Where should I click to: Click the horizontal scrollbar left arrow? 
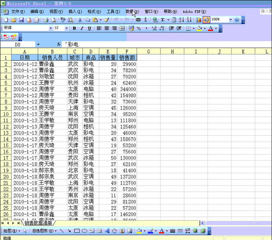tap(203, 223)
